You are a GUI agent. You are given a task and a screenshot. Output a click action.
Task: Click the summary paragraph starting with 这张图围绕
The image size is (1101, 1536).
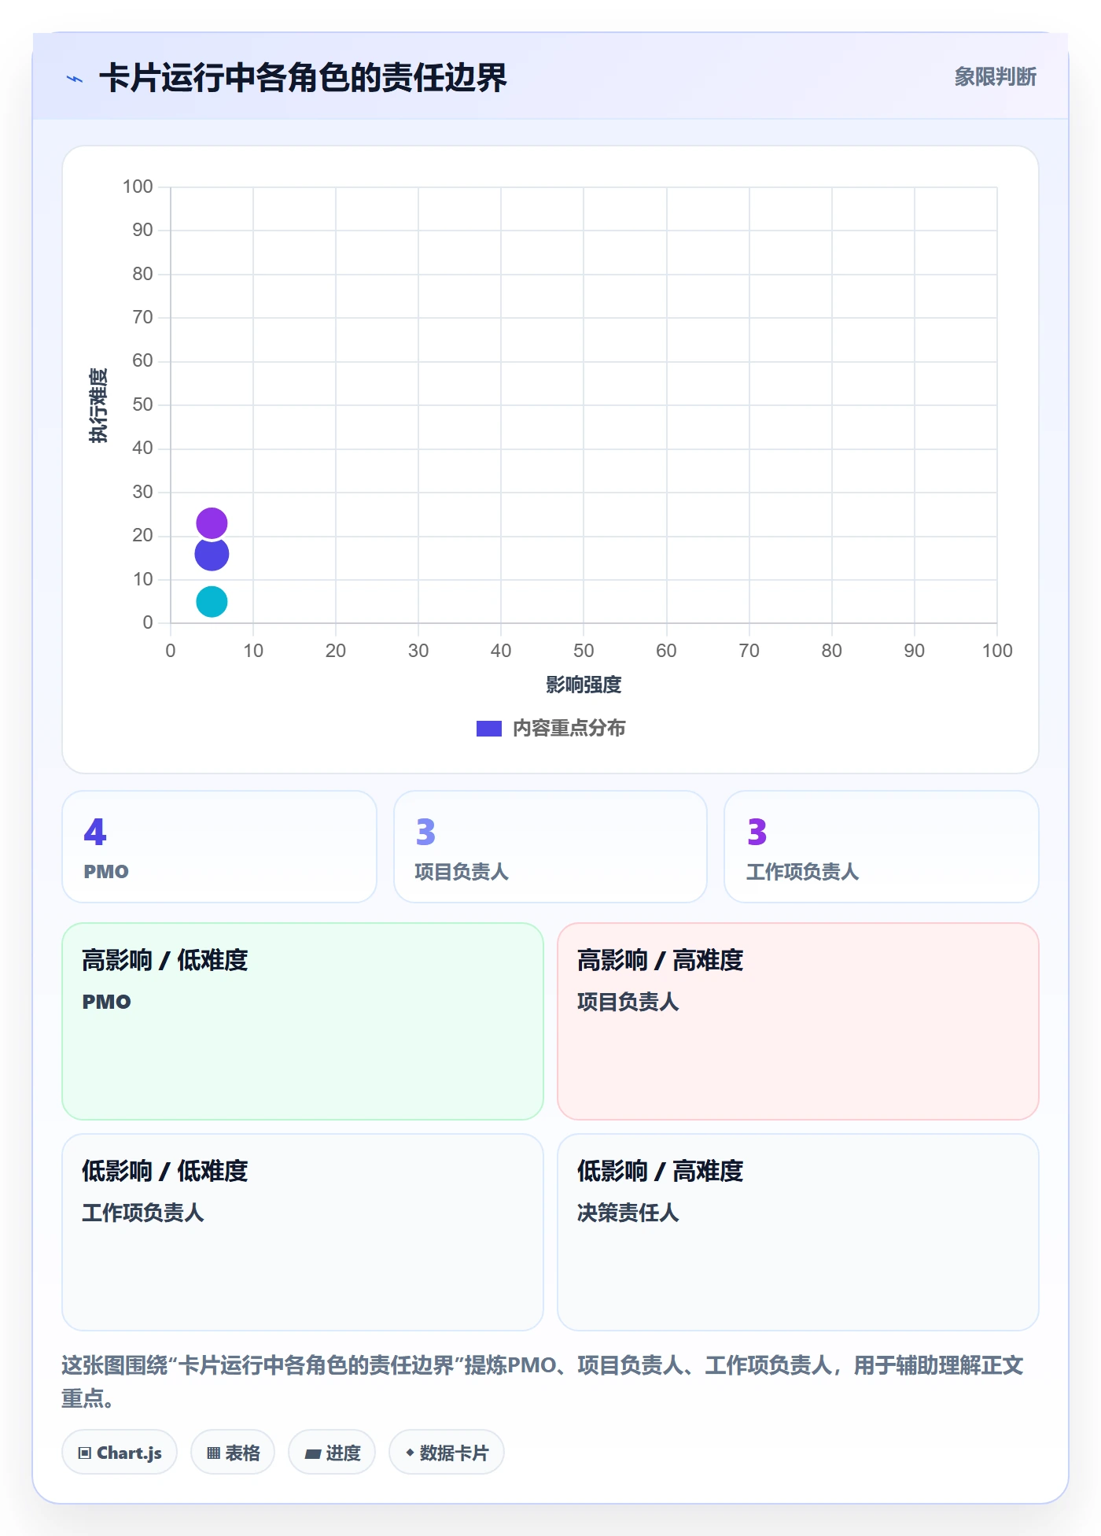click(x=543, y=1382)
